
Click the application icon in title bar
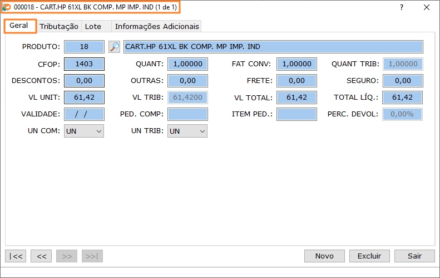tap(7, 8)
